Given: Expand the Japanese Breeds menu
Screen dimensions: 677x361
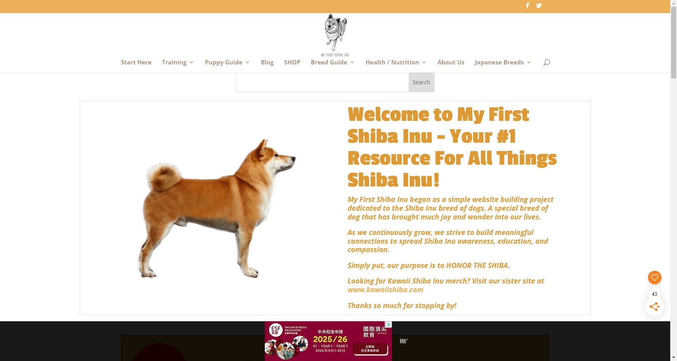Looking at the screenshot, I should click(x=502, y=62).
